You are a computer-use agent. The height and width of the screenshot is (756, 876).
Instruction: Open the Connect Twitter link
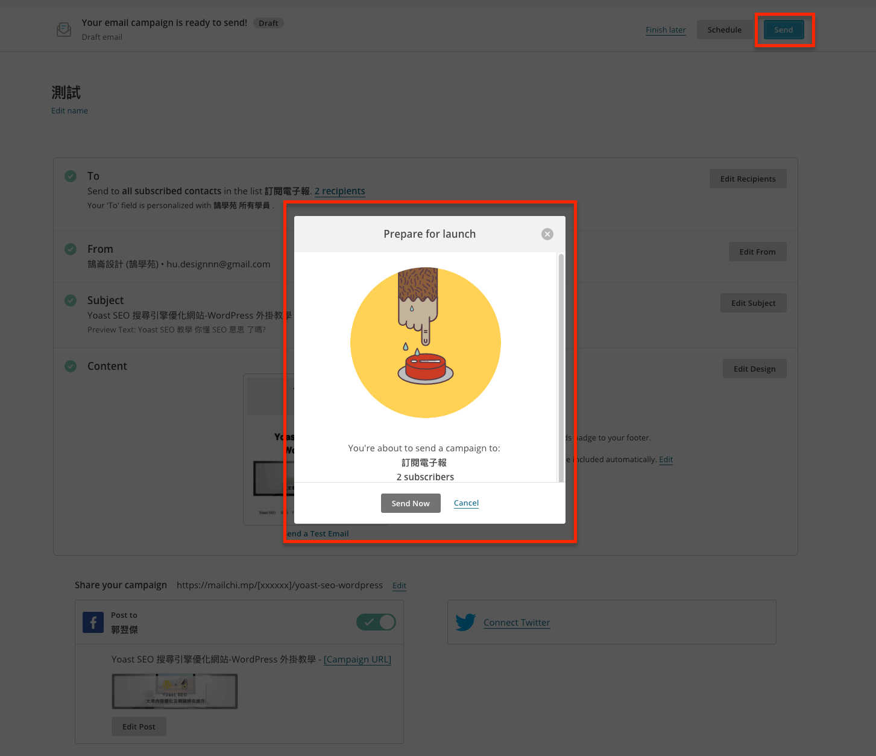(x=516, y=623)
